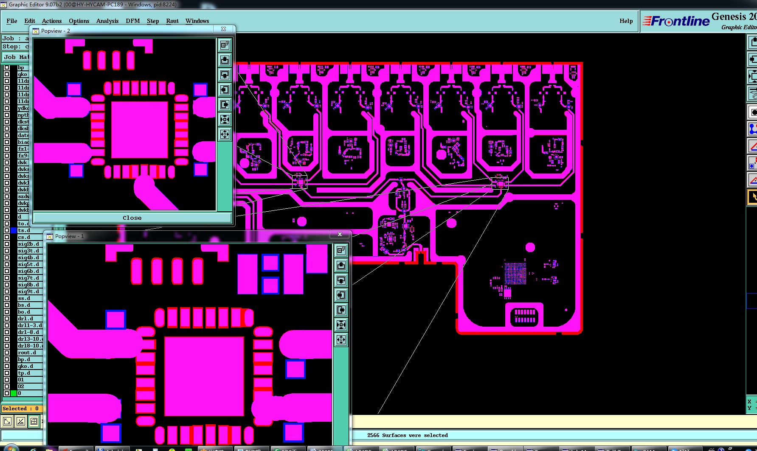
Task: Click the pan up icon in main right toolbar
Action: 752,42
